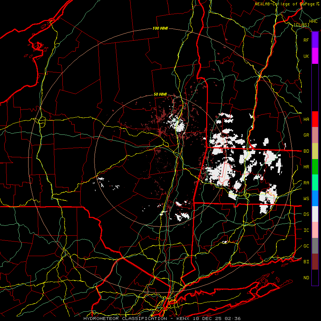
Task: Click the GR legend label
Action: [x=306, y=135]
